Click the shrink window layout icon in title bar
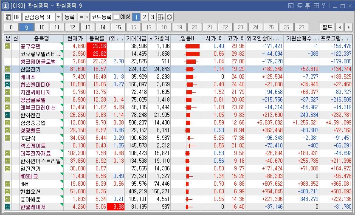This screenshot has height=215, width=355. pos(291,6)
